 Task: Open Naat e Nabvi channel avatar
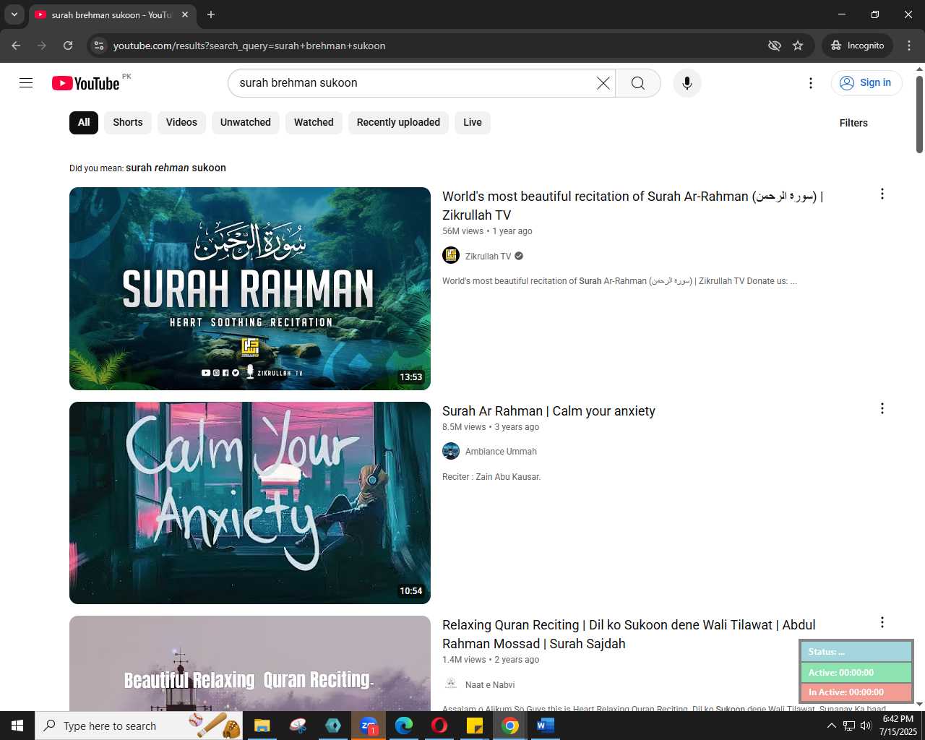click(x=451, y=684)
